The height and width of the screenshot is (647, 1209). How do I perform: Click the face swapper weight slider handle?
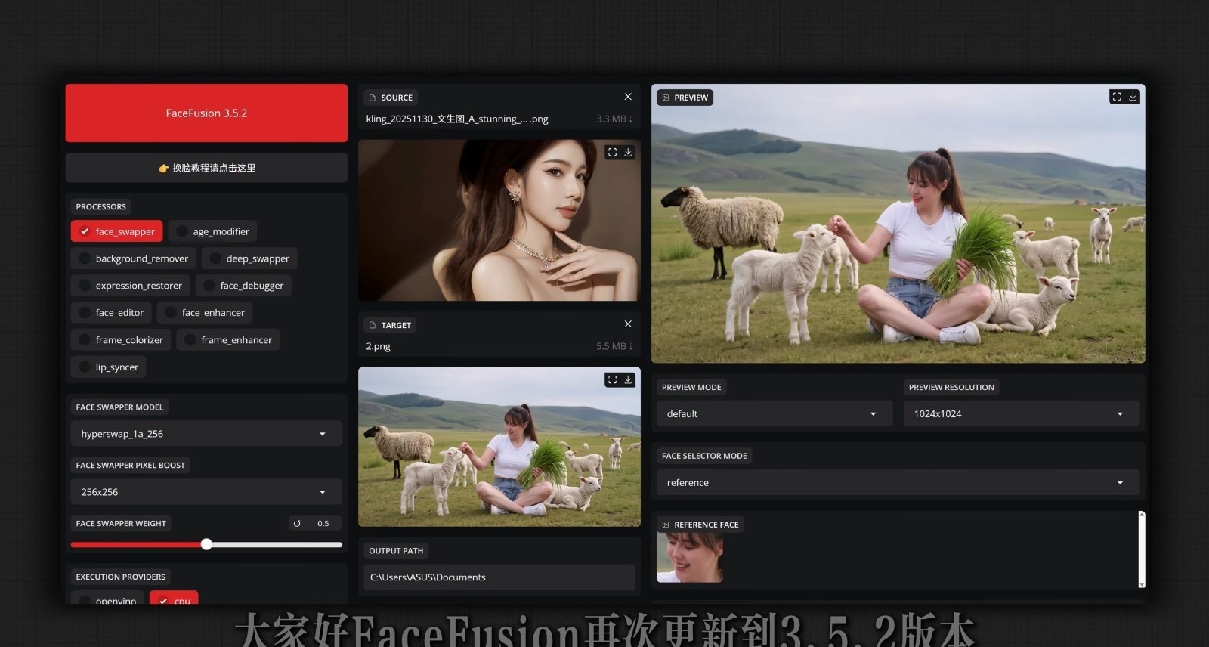point(206,544)
